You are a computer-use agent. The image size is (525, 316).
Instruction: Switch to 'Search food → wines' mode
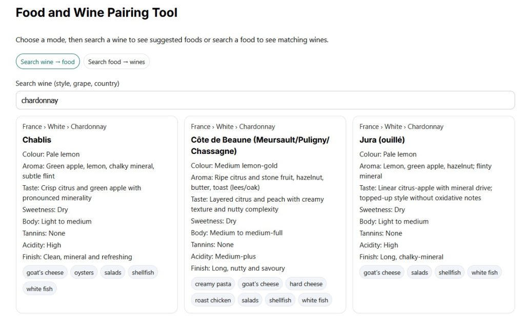(x=116, y=62)
